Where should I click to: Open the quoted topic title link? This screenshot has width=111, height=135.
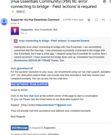coord(54,41)
